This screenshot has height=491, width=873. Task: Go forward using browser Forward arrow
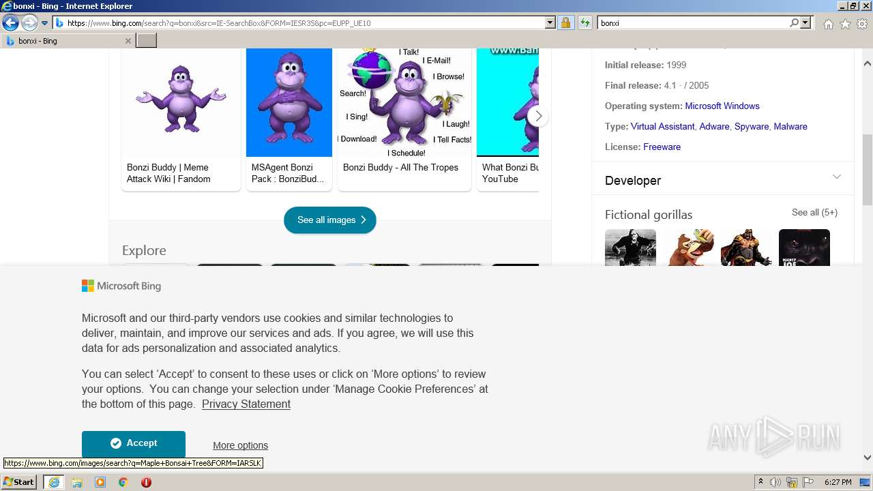click(29, 23)
